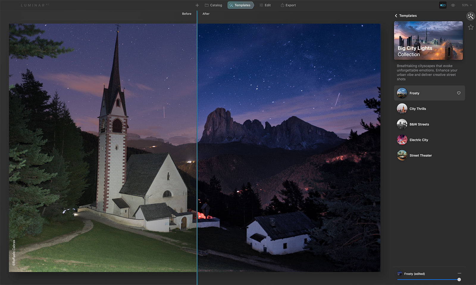Click the Street Theater round thumbnail
Image resolution: width=476 pixels, height=285 pixels.
[402, 155]
